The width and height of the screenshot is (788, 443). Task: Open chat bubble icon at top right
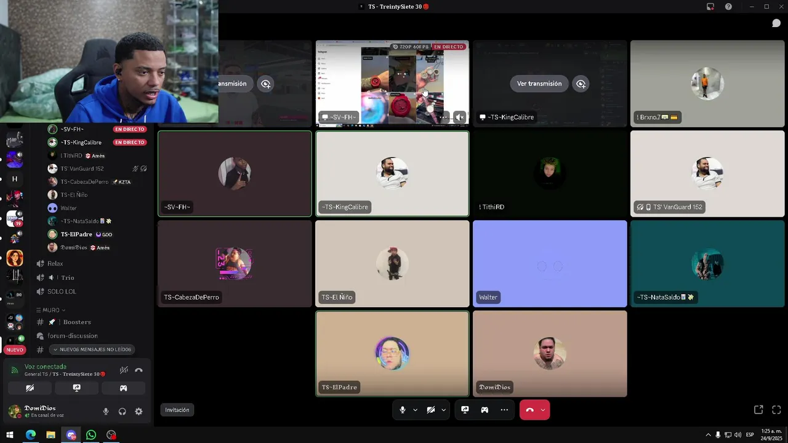pyautogui.click(x=776, y=23)
